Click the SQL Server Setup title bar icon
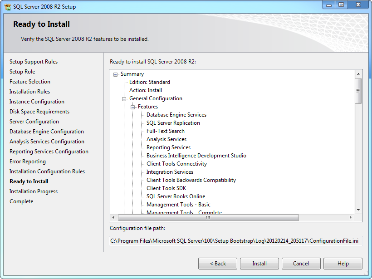Image resolution: width=372 pixels, height=279 pixels. (x=6, y=6)
